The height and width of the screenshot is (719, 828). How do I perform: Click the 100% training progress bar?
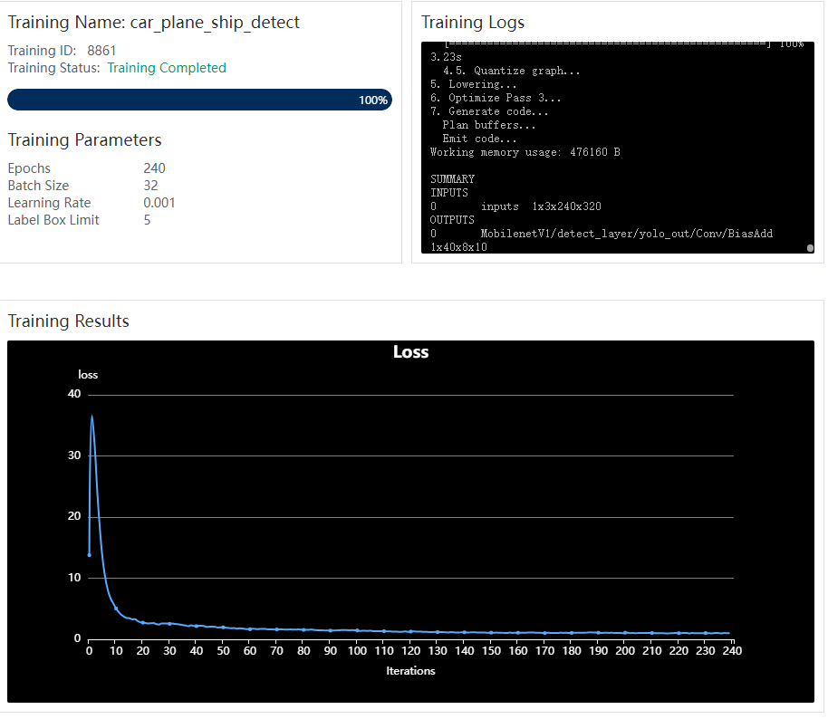click(x=199, y=100)
